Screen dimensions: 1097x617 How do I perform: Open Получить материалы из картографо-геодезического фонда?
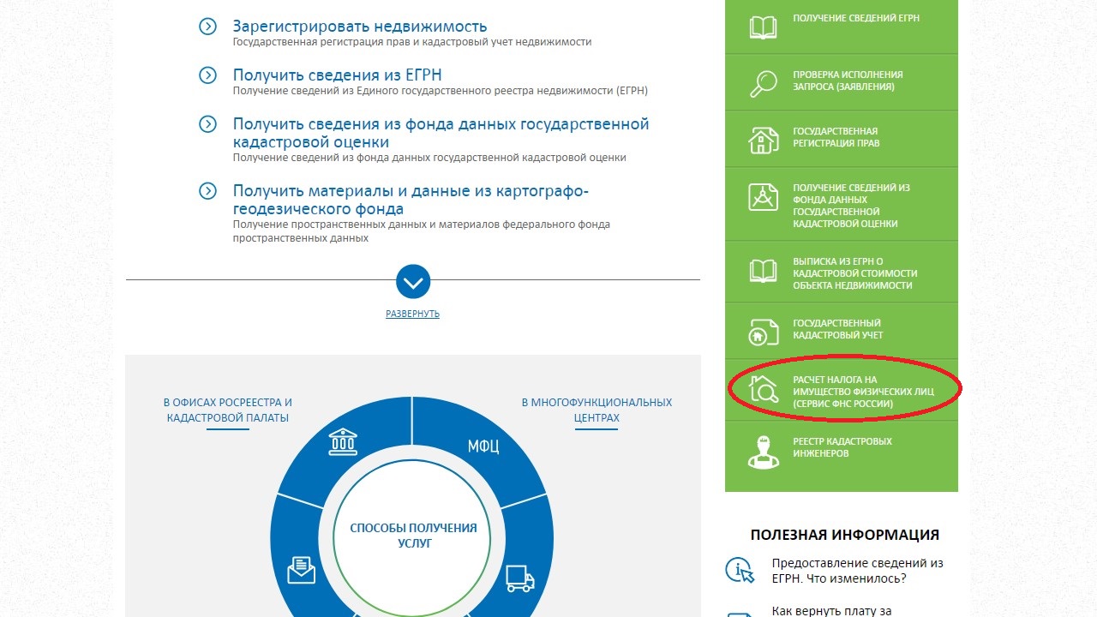pyautogui.click(x=411, y=200)
